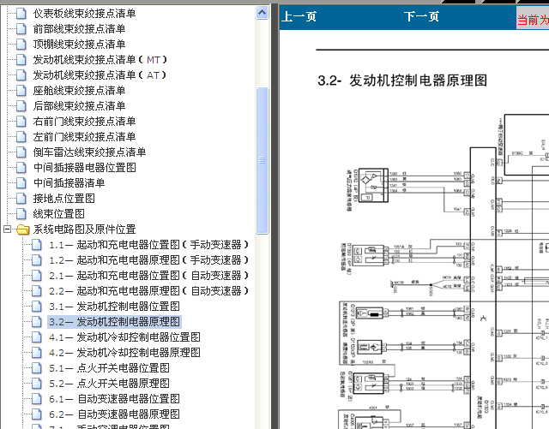Click the page icon beside 1.2 起动和充电电器原理图
The height and width of the screenshot is (429, 549).
click(x=36, y=260)
